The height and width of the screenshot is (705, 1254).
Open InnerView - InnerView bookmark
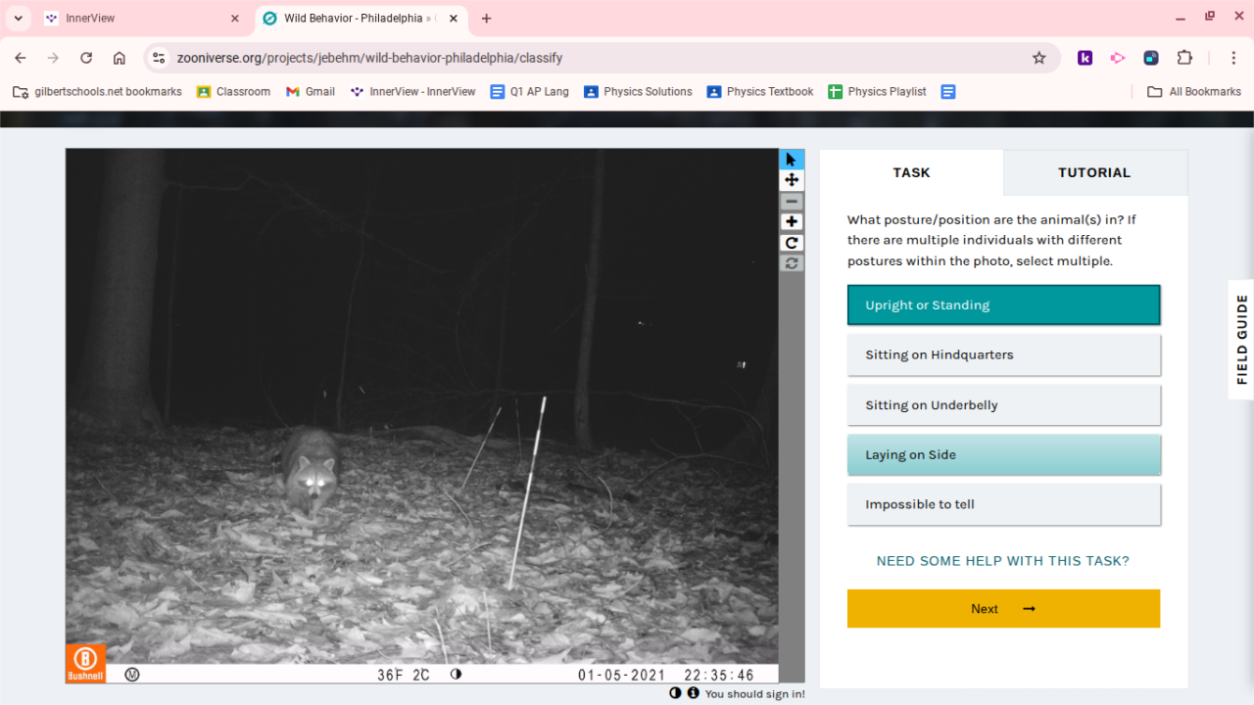[412, 92]
